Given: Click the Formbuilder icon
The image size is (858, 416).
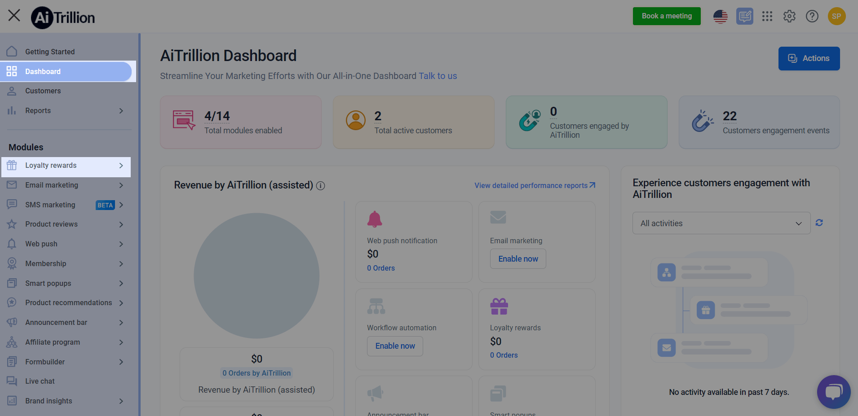Looking at the screenshot, I should pos(12,362).
